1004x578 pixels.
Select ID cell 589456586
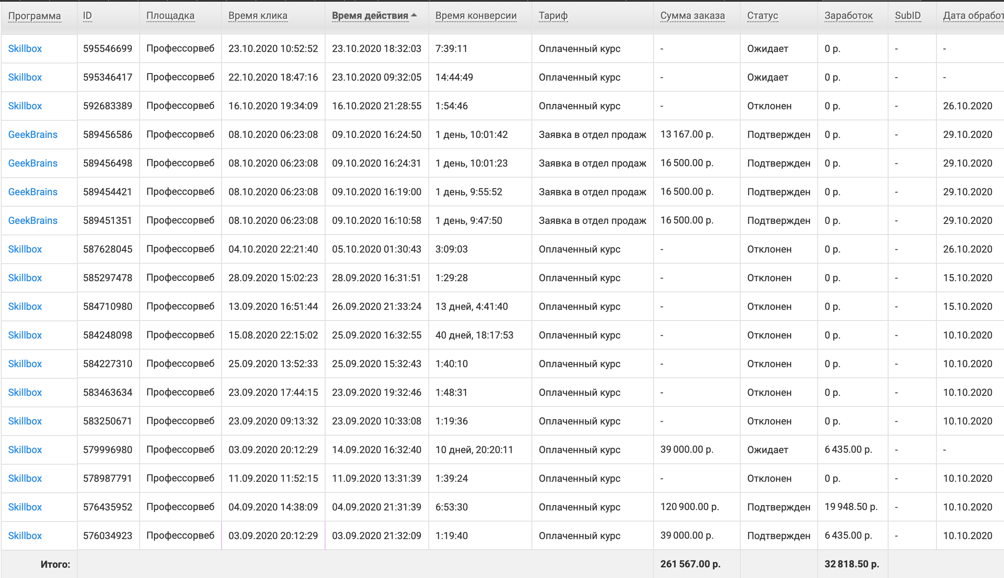pos(108,135)
